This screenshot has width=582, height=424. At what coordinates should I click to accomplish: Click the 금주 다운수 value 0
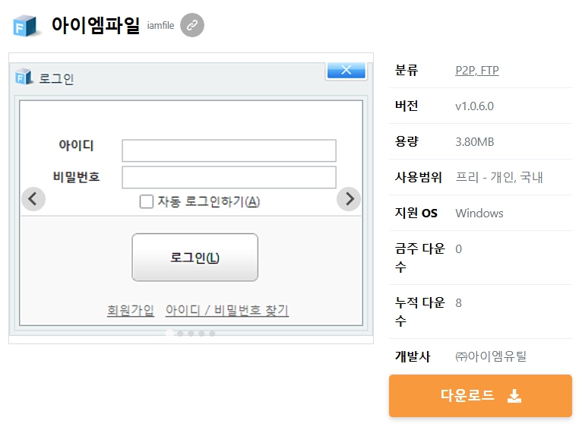(x=458, y=248)
